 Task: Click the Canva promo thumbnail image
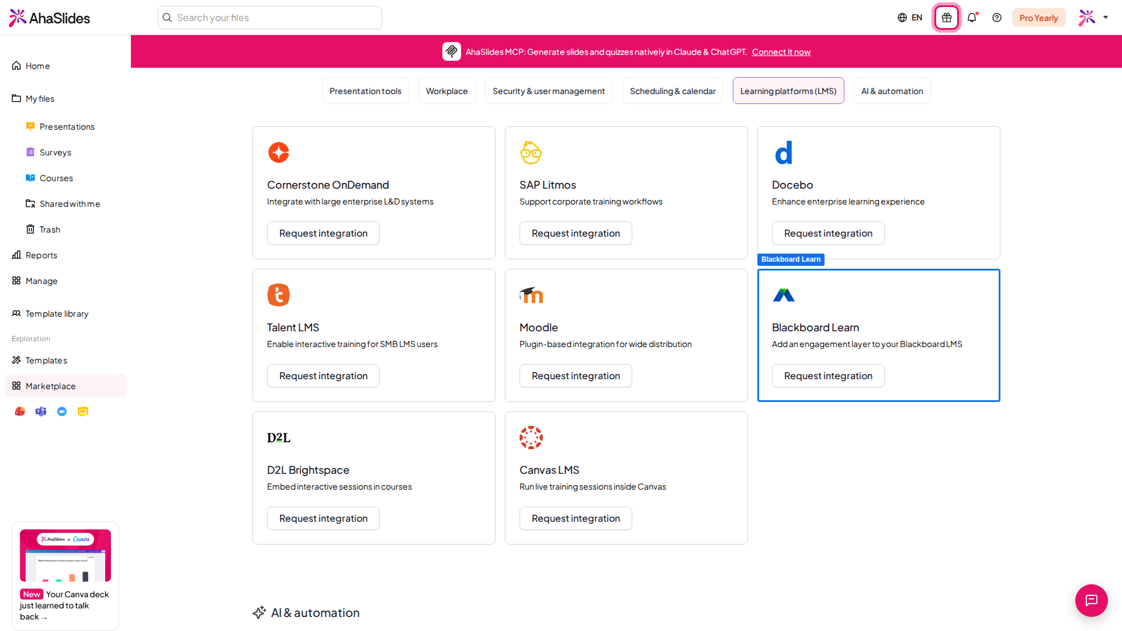coord(65,555)
